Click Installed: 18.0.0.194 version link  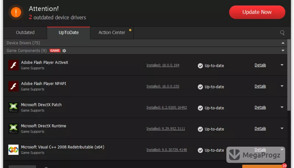[163, 65]
